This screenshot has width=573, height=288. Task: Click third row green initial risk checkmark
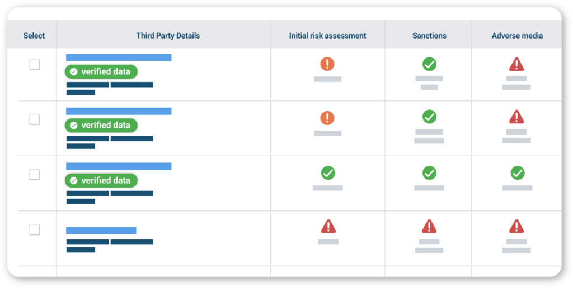click(x=328, y=173)
